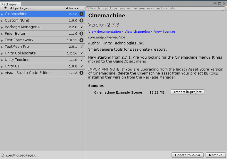Click the 1.2.16 Unity Collaborate version number

72,53
